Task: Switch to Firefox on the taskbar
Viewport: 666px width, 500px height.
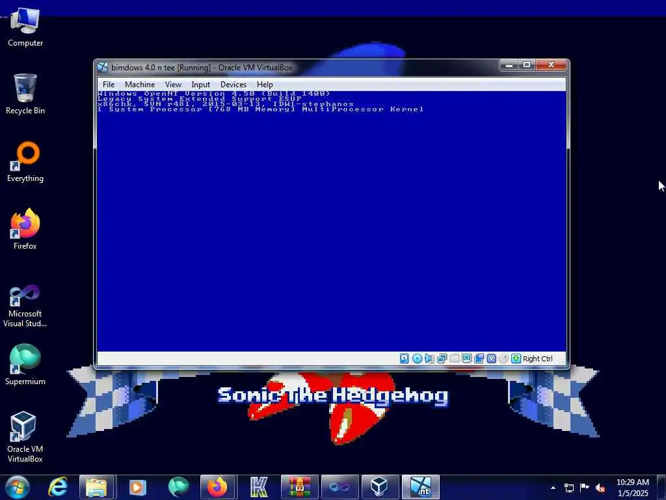Action: [217, 487]
